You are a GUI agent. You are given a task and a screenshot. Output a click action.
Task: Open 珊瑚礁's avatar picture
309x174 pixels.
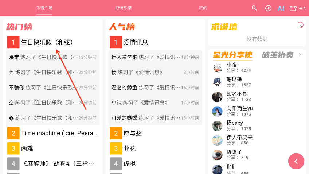pyautogui.click(x=218, y=82)
